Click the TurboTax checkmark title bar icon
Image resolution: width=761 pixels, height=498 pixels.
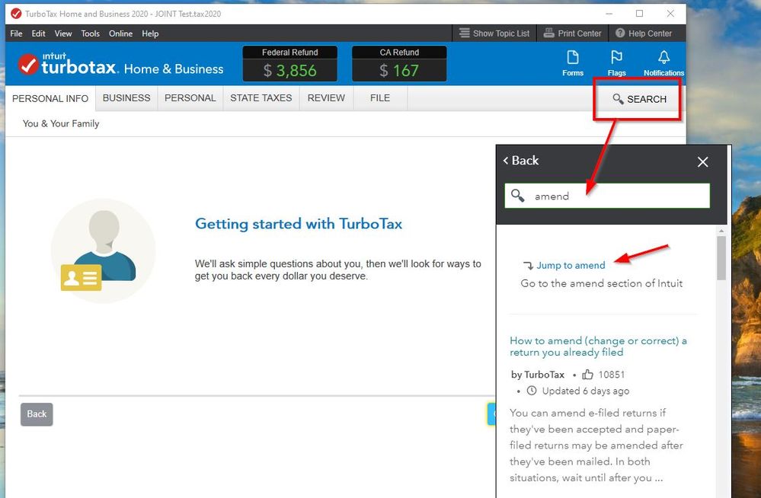point(16,14)
